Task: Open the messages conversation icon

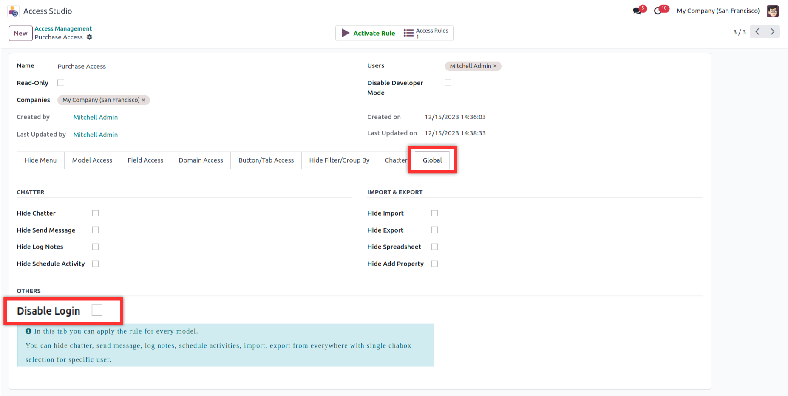Action: [637, 11]
